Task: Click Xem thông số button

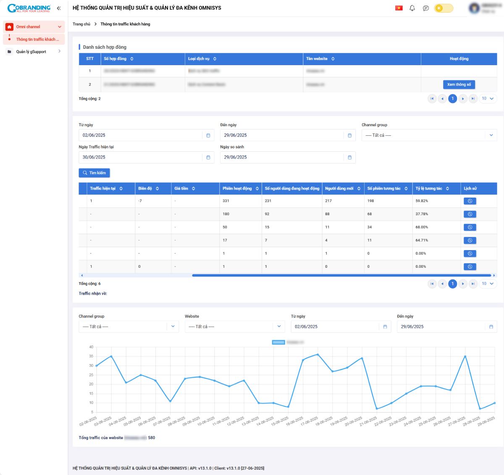Action: click(459, 84)
